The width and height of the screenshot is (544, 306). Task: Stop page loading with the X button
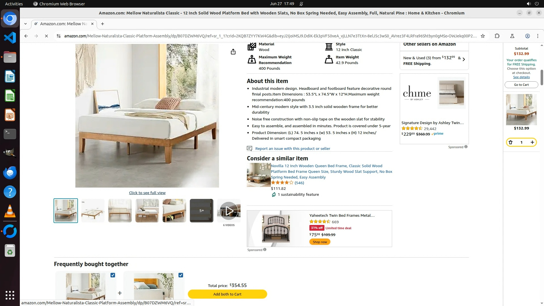click(46, 36)
